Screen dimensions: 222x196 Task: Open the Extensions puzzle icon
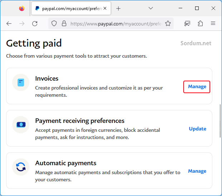pos(200,24)
